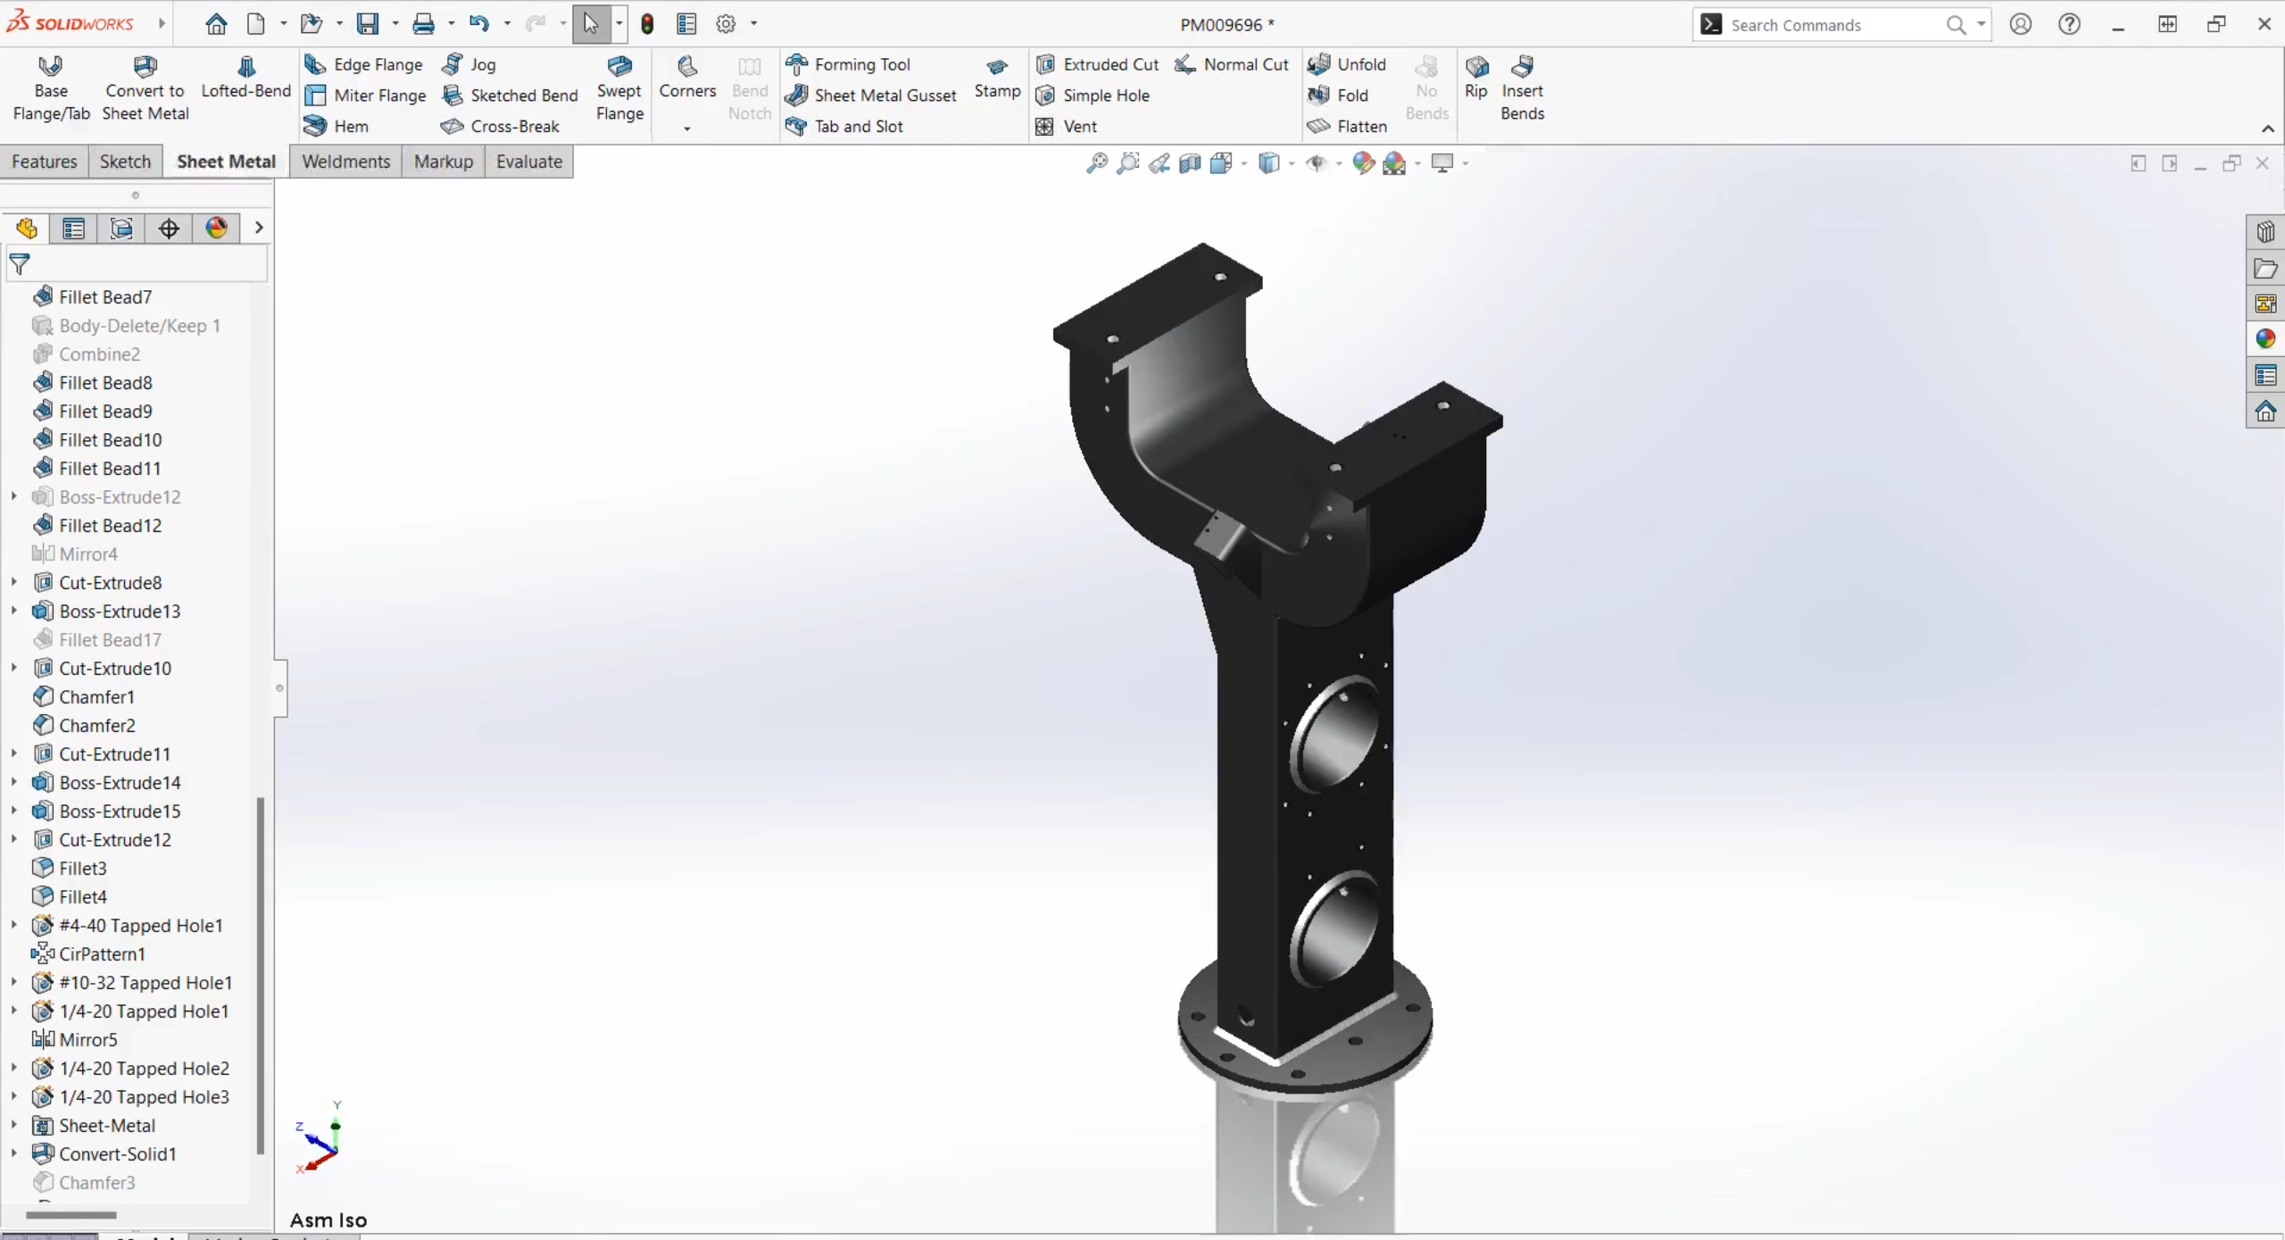Click the feature tree vertical scrollbar
The width and height of the screenshot is (2285, 1240).
pos(260,975)
